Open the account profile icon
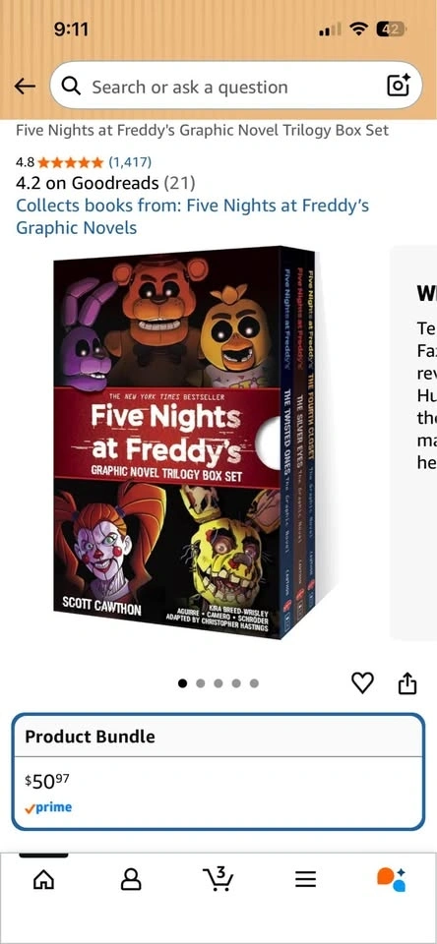This screenshot has width=437, height=944. click(131, 879)
